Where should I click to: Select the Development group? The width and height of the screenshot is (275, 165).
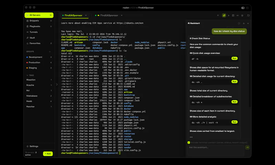click(x=39, y=57)
